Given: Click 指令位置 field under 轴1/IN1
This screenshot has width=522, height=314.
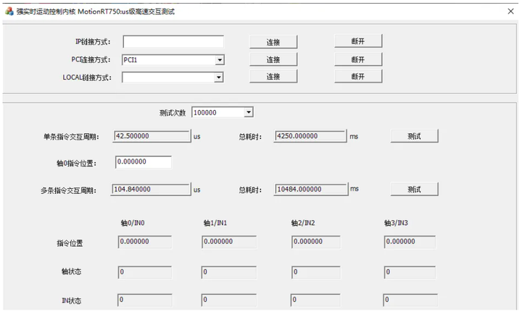Looking at the screenshot, I should click(229, 242).
